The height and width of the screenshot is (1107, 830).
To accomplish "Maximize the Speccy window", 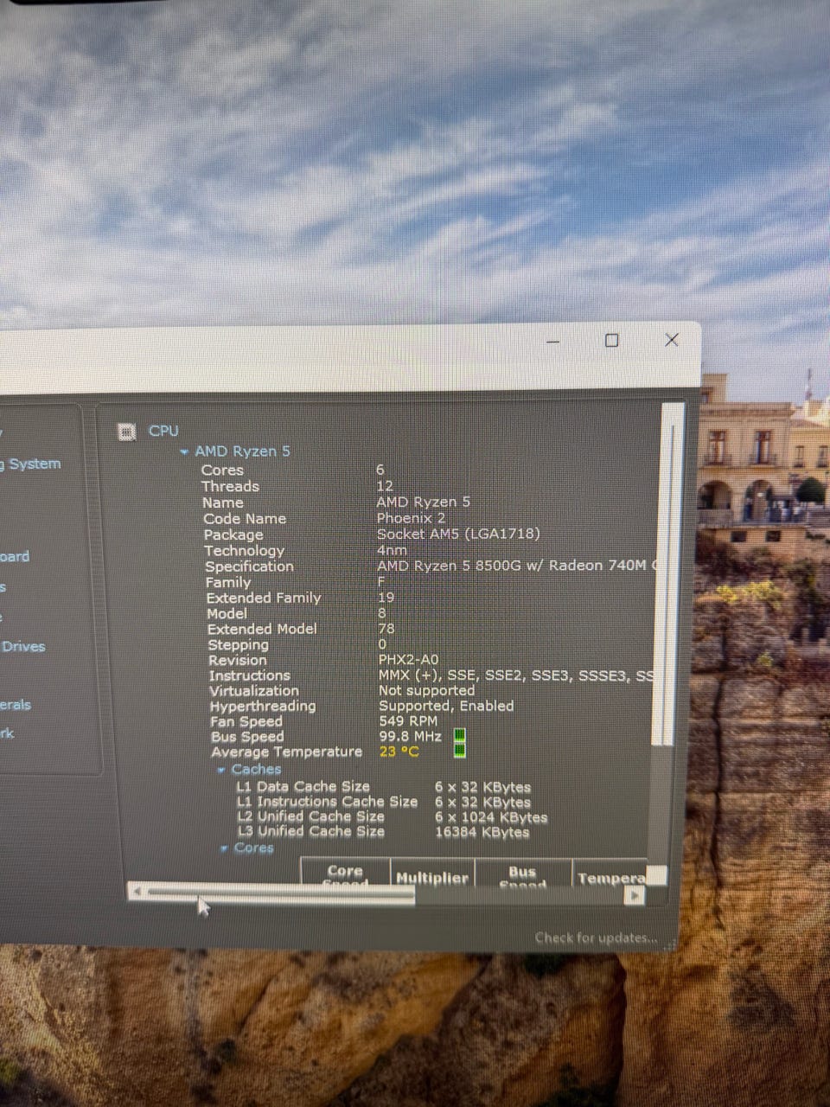I will click(611, 341).
